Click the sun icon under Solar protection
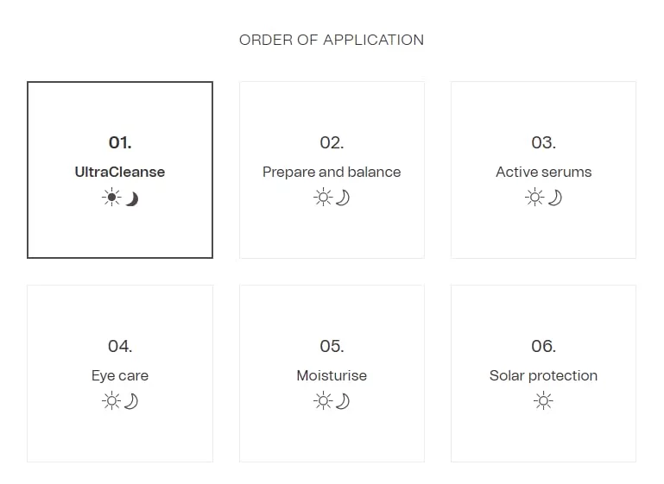664x484 pixels. tap(543, 400)
